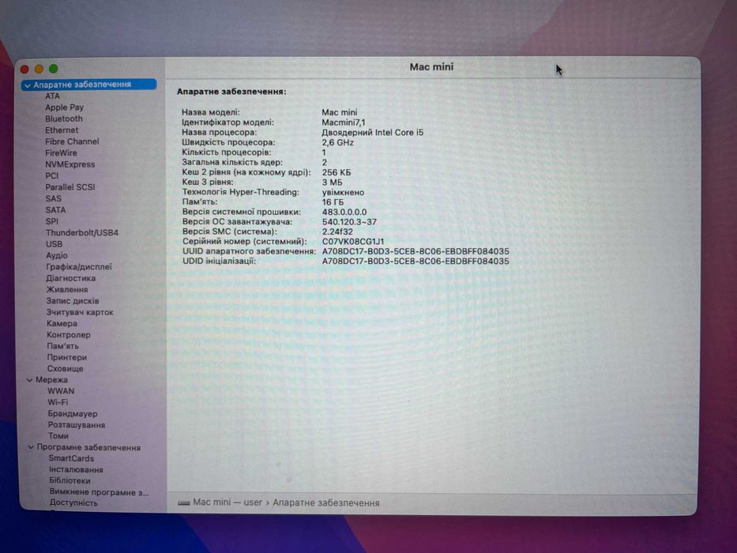Click the memory value 16 ГБ
This screenshot has width=737, height=553.
[333, 202]
